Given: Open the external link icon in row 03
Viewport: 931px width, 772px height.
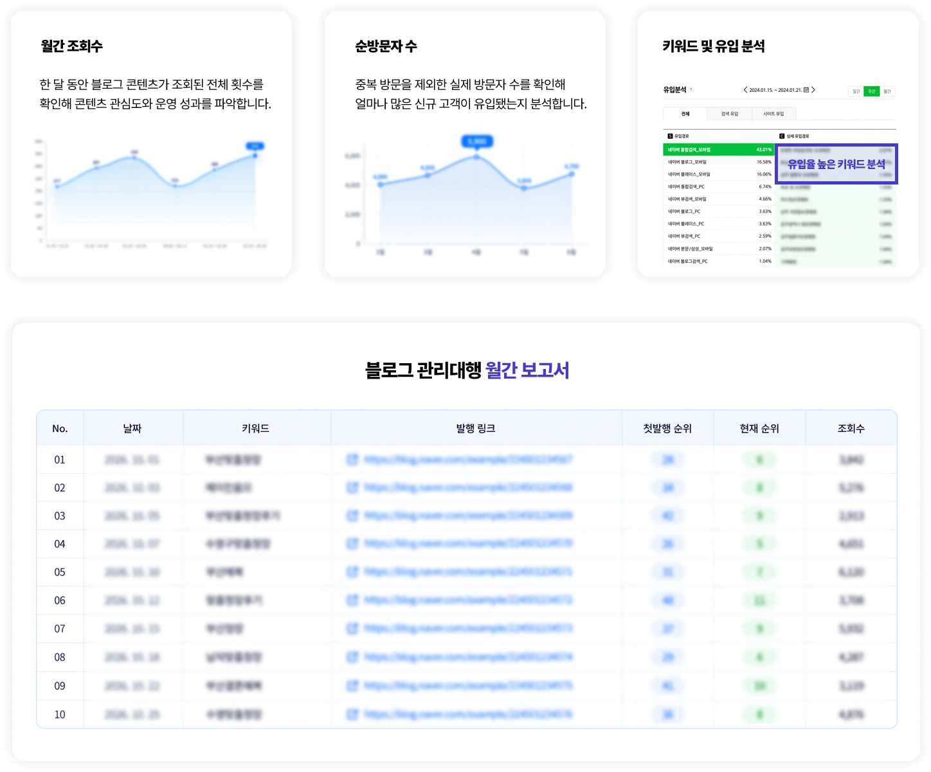Looking at the screenshot, I should coord(352,516).
